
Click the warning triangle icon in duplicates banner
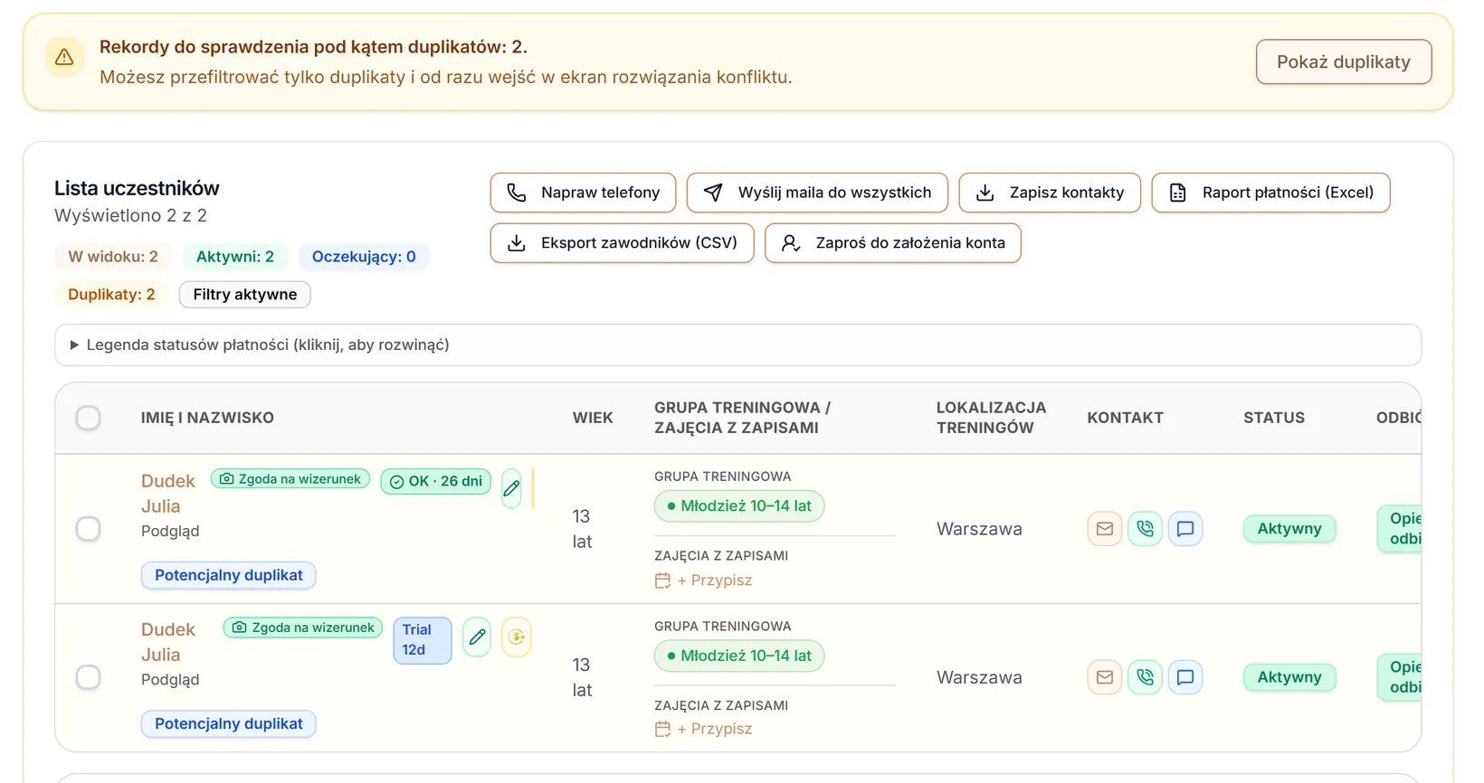[x=64, y=57]
